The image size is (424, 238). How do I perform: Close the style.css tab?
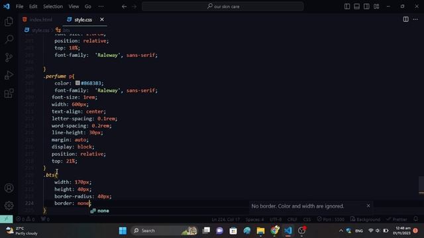(102, 19)
